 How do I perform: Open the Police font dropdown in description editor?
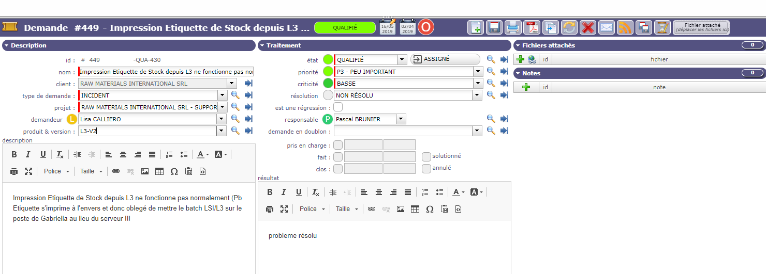coord(56,171)
